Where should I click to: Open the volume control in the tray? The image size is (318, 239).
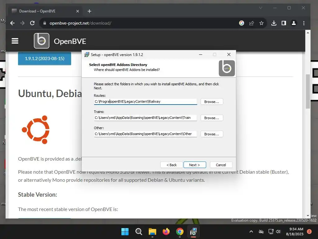click(278, 232)
